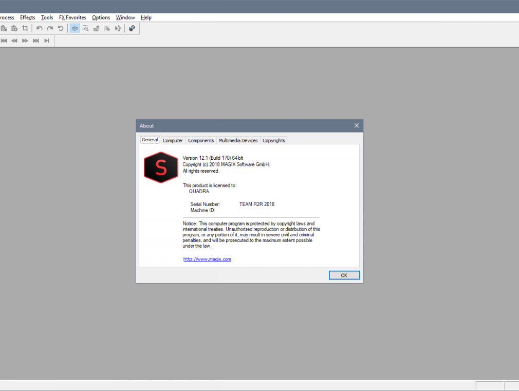Select the Envelope tool icon
The width and height of the screenshot is (519, 391).
pos(118,28)
